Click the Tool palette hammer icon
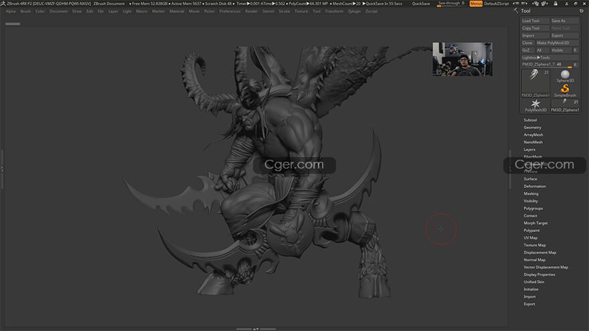Viewport: 589px width, 331px height. pyautogui.click(x=516, y=11)
